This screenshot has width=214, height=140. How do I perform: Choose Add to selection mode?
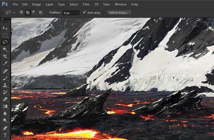28,12
